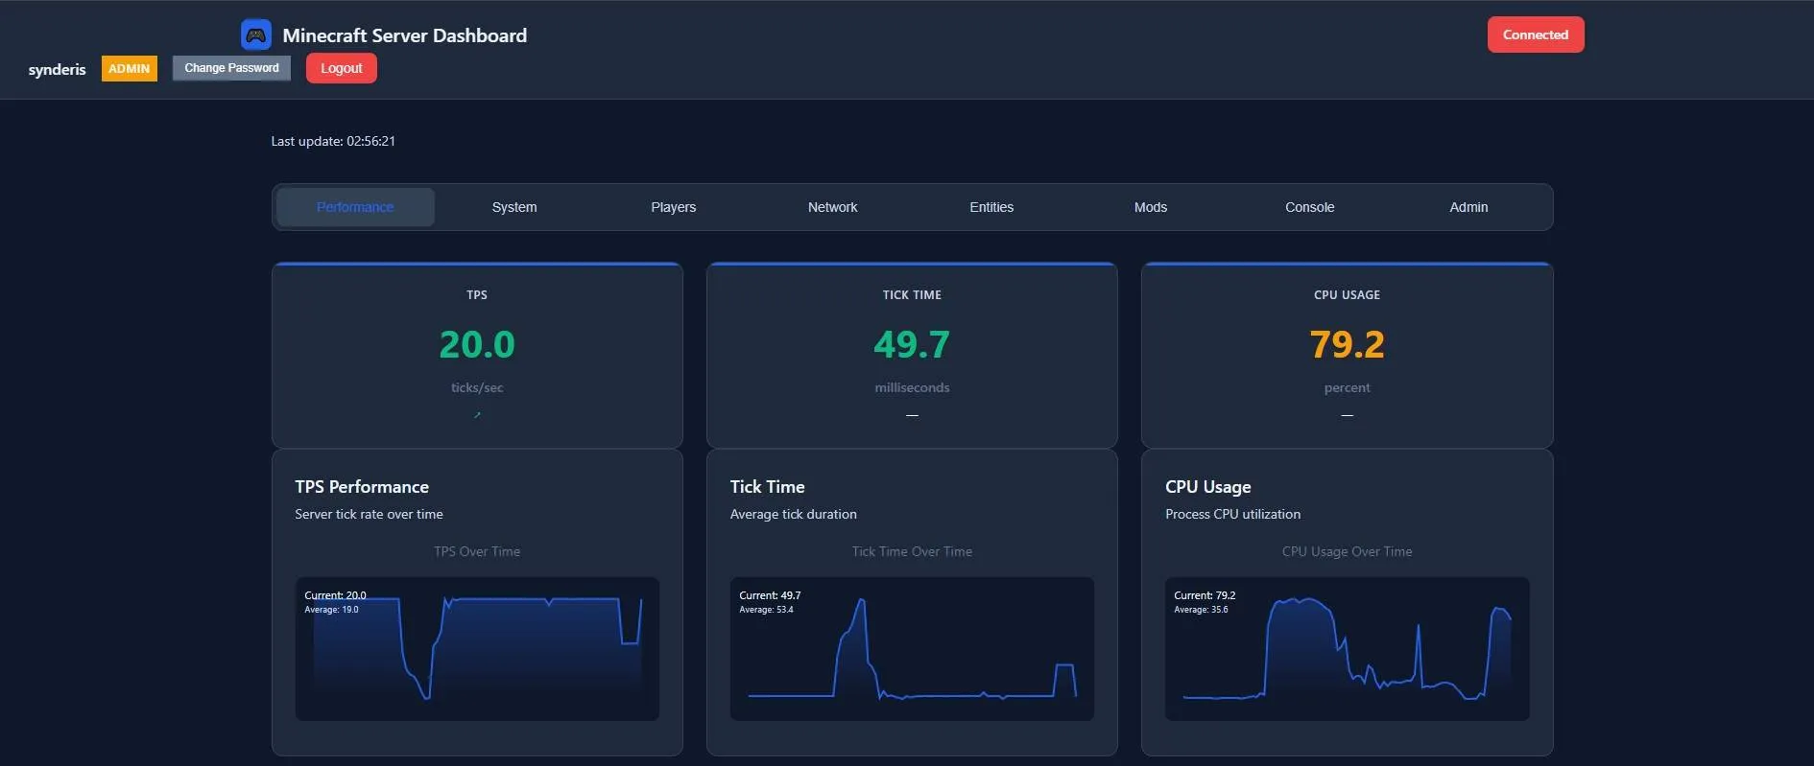Go to the Network tab

[x=832, y=207]
